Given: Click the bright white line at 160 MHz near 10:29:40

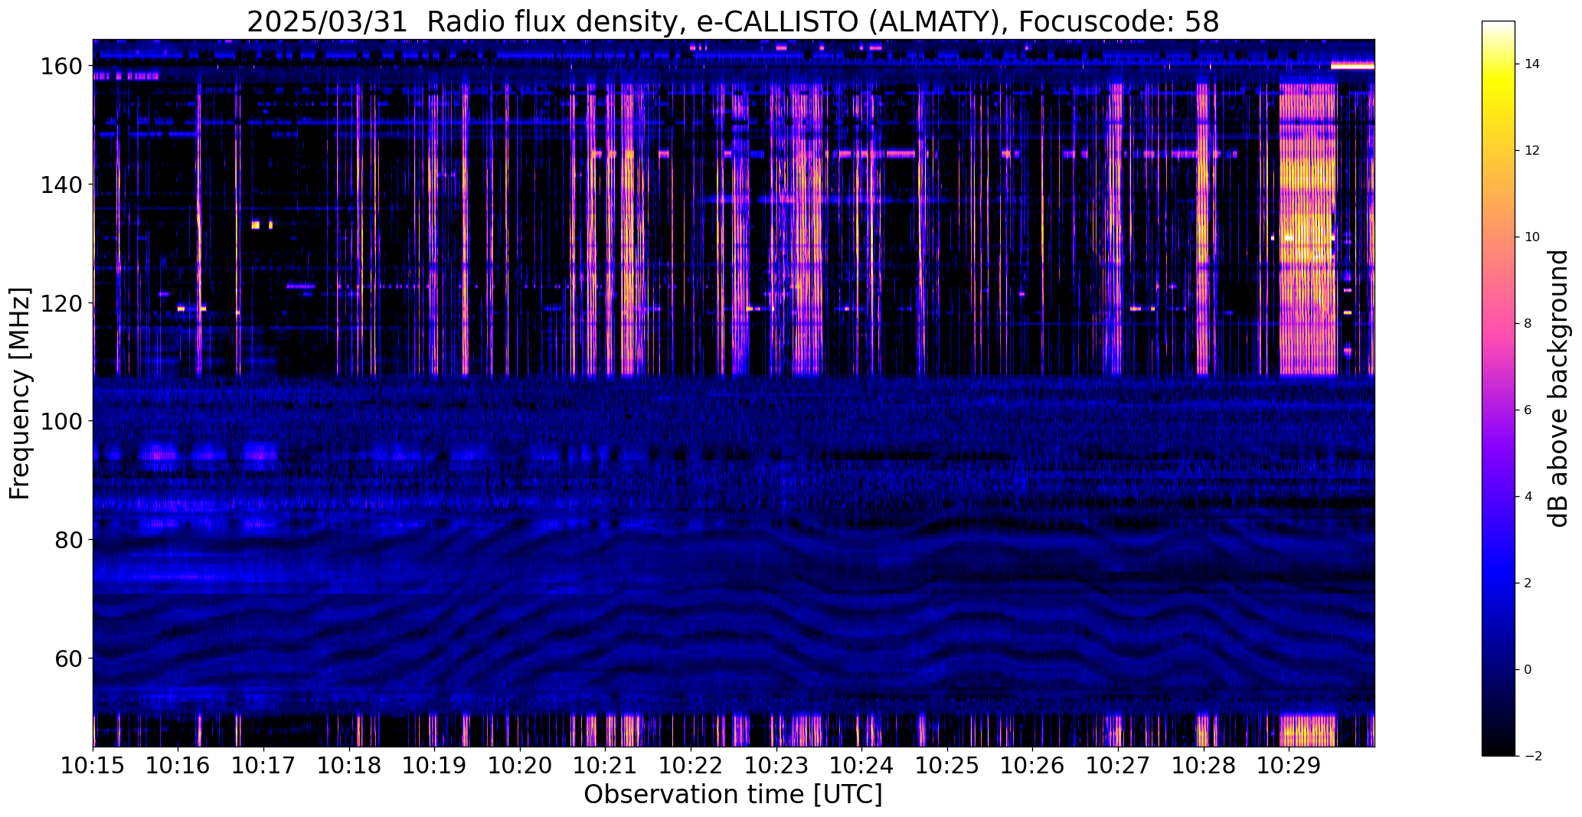Looking at the screenshot, I should coord(1353,66).
